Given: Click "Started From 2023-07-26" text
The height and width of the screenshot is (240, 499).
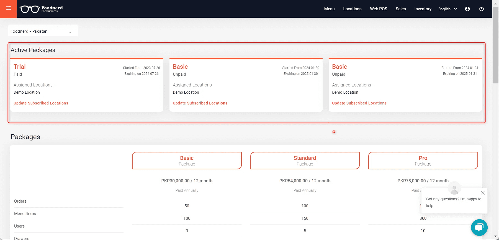Looking at the screenshot, I should (142, 68).
